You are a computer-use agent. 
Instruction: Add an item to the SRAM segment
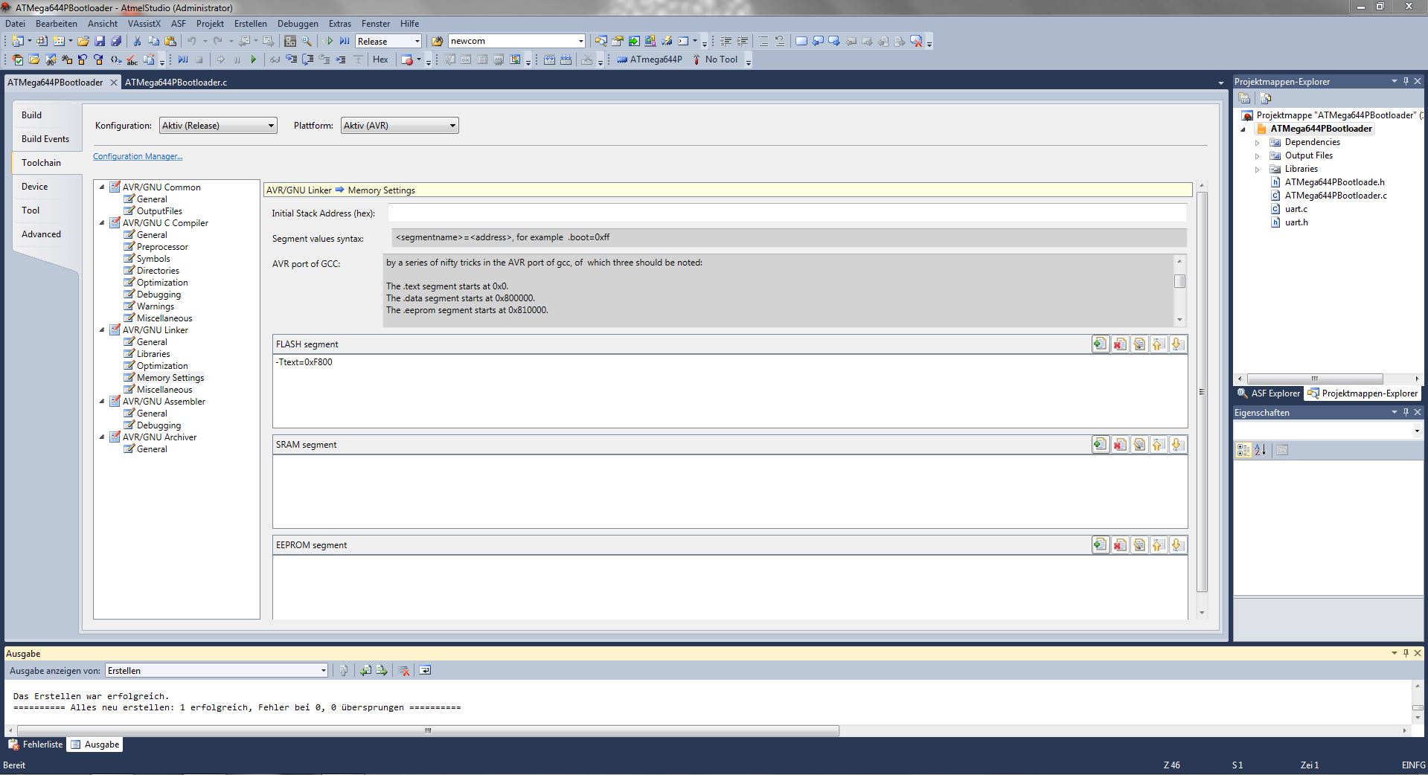[1100, 444]
